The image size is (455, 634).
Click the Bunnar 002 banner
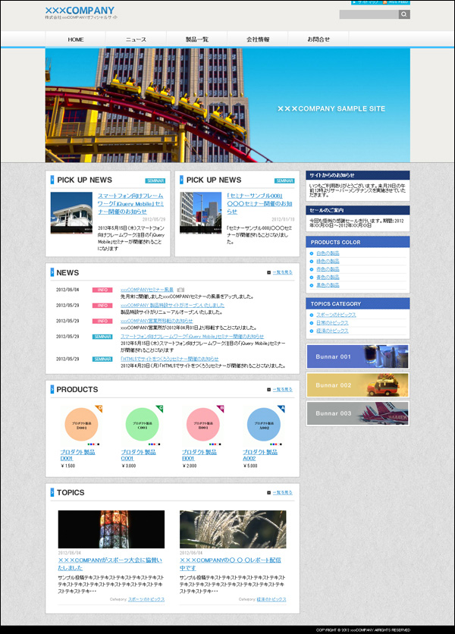pyautogui.click(x=357, y=385)
